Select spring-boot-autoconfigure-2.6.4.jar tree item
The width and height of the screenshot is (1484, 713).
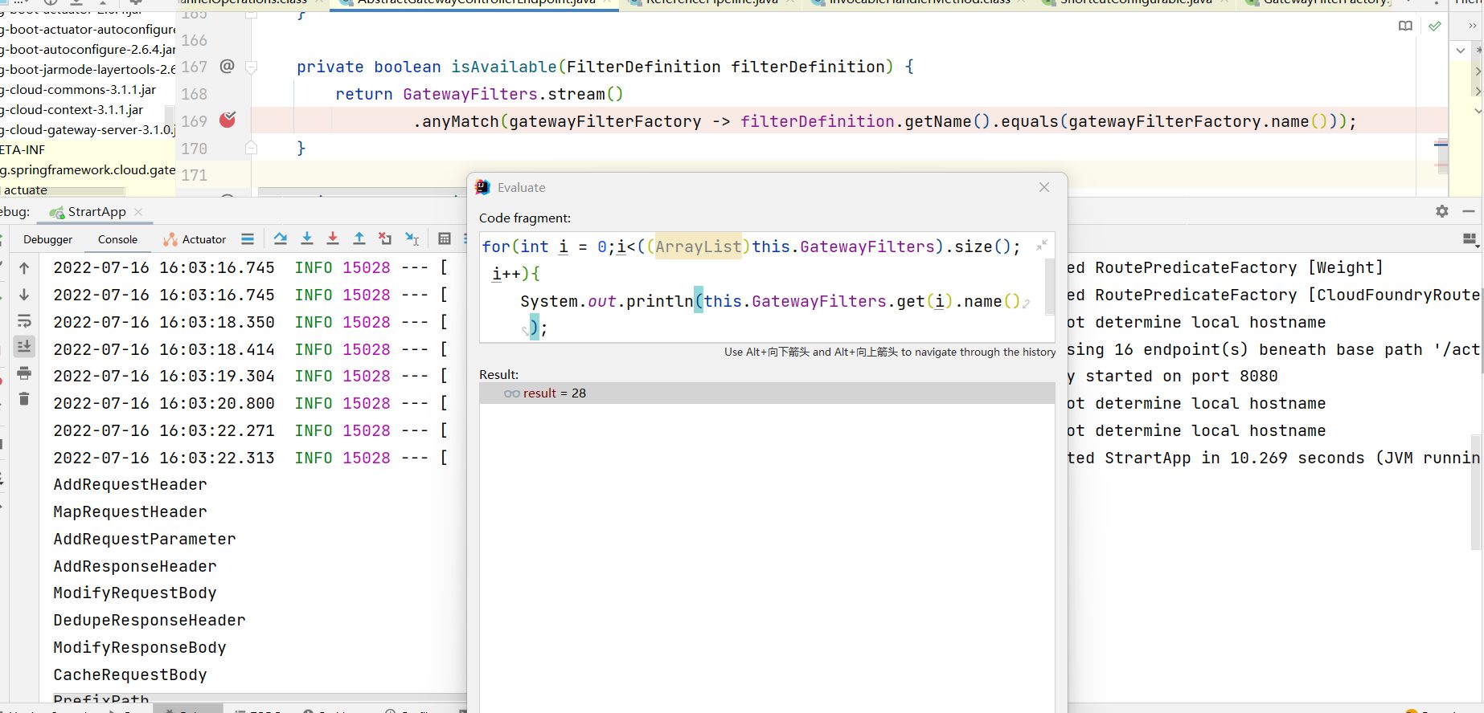88,50
